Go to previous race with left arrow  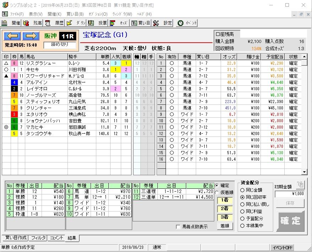12,36
